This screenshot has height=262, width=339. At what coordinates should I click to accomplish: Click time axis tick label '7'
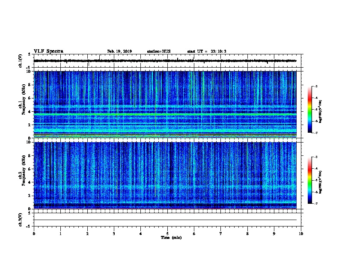221,233
